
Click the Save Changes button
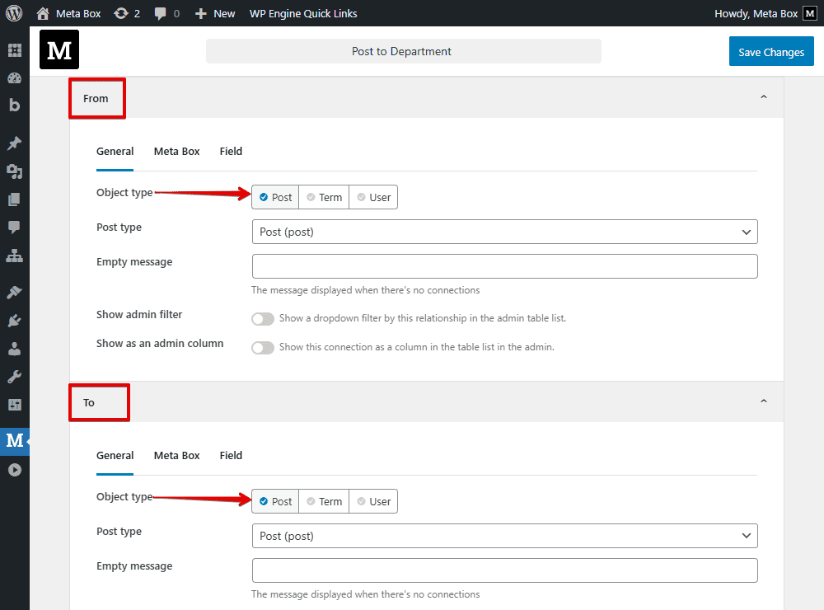click(x=771, y=52)
